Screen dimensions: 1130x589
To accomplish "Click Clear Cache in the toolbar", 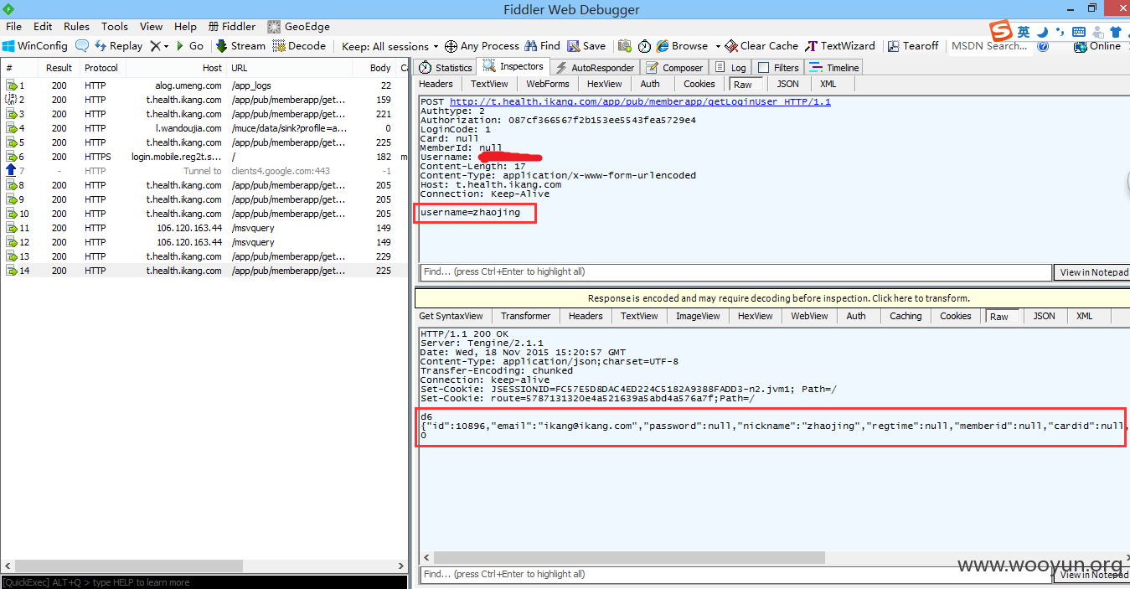I will pyautogui.click(x=761, y=46).
